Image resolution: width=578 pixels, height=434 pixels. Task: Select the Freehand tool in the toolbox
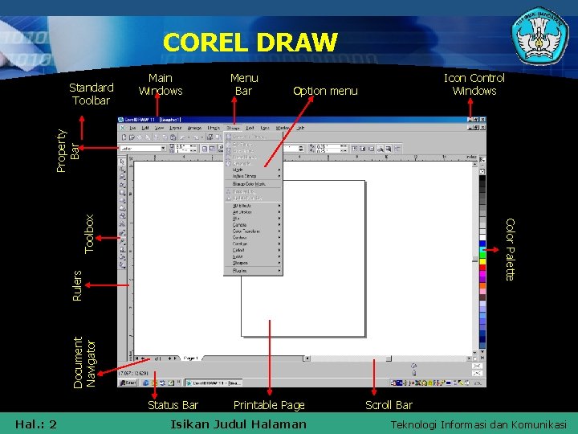[122, 185]
